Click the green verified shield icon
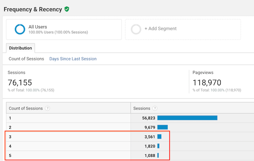The height and width of the screenshot is (161, 254). 67,9
